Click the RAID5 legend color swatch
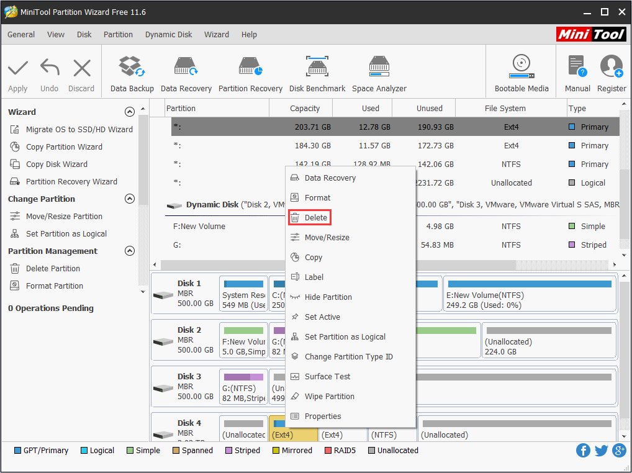The image size is (632, 473). coord(327,451)
